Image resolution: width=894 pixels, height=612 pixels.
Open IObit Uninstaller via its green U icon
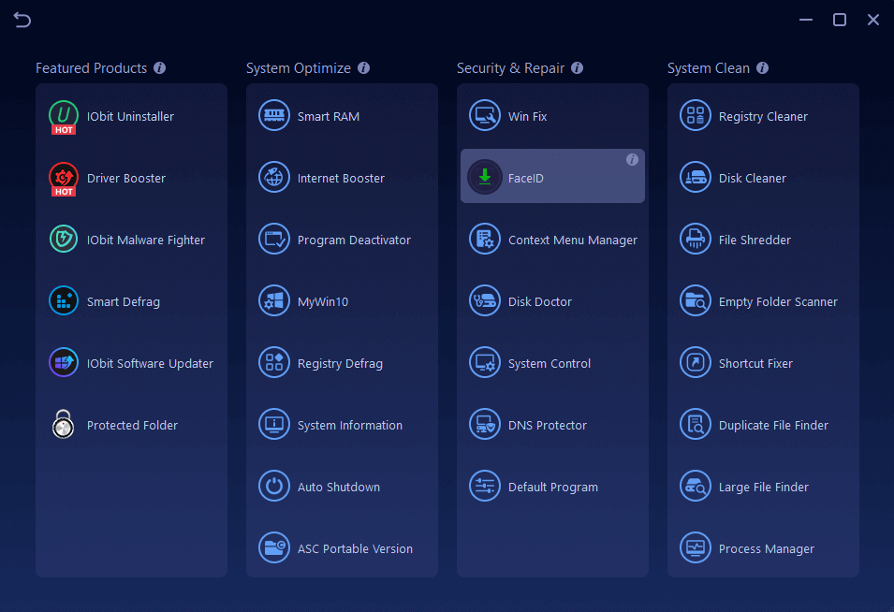pyautogui.click(x=64, y=116)
